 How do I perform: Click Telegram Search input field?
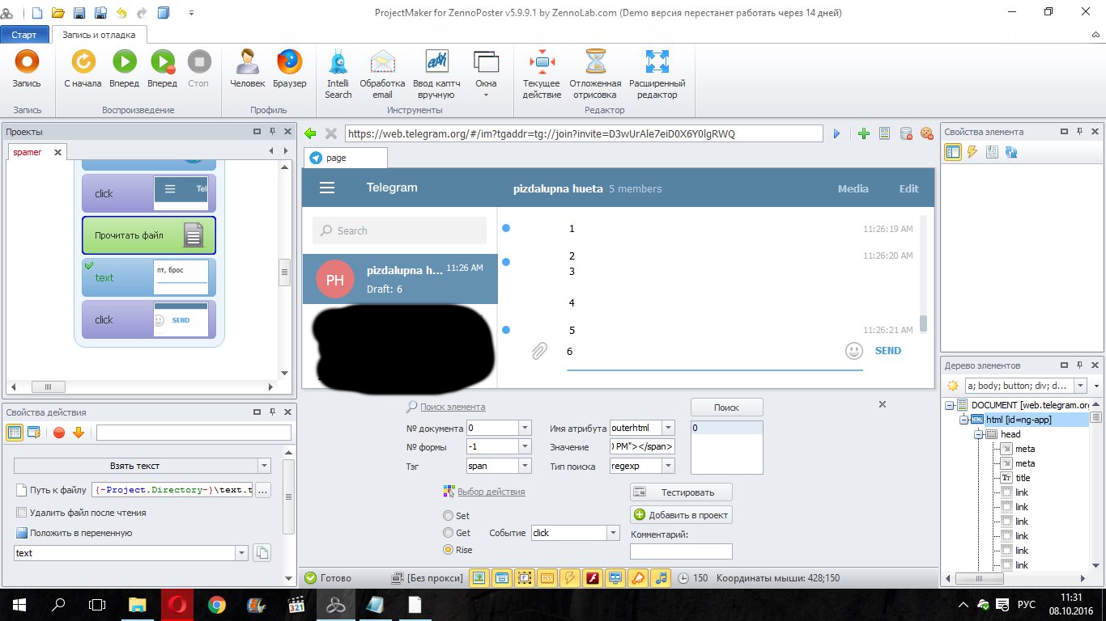tap(399, 230)
